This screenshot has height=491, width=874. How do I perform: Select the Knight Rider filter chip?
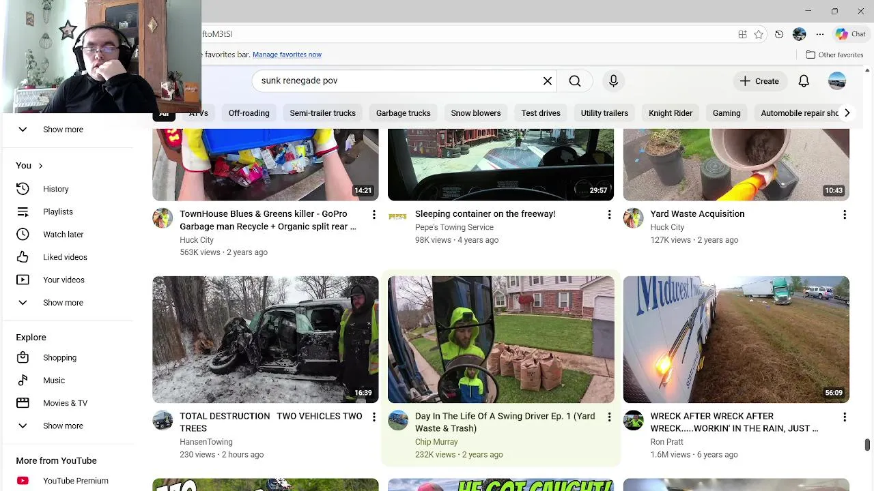pos(671,113)
